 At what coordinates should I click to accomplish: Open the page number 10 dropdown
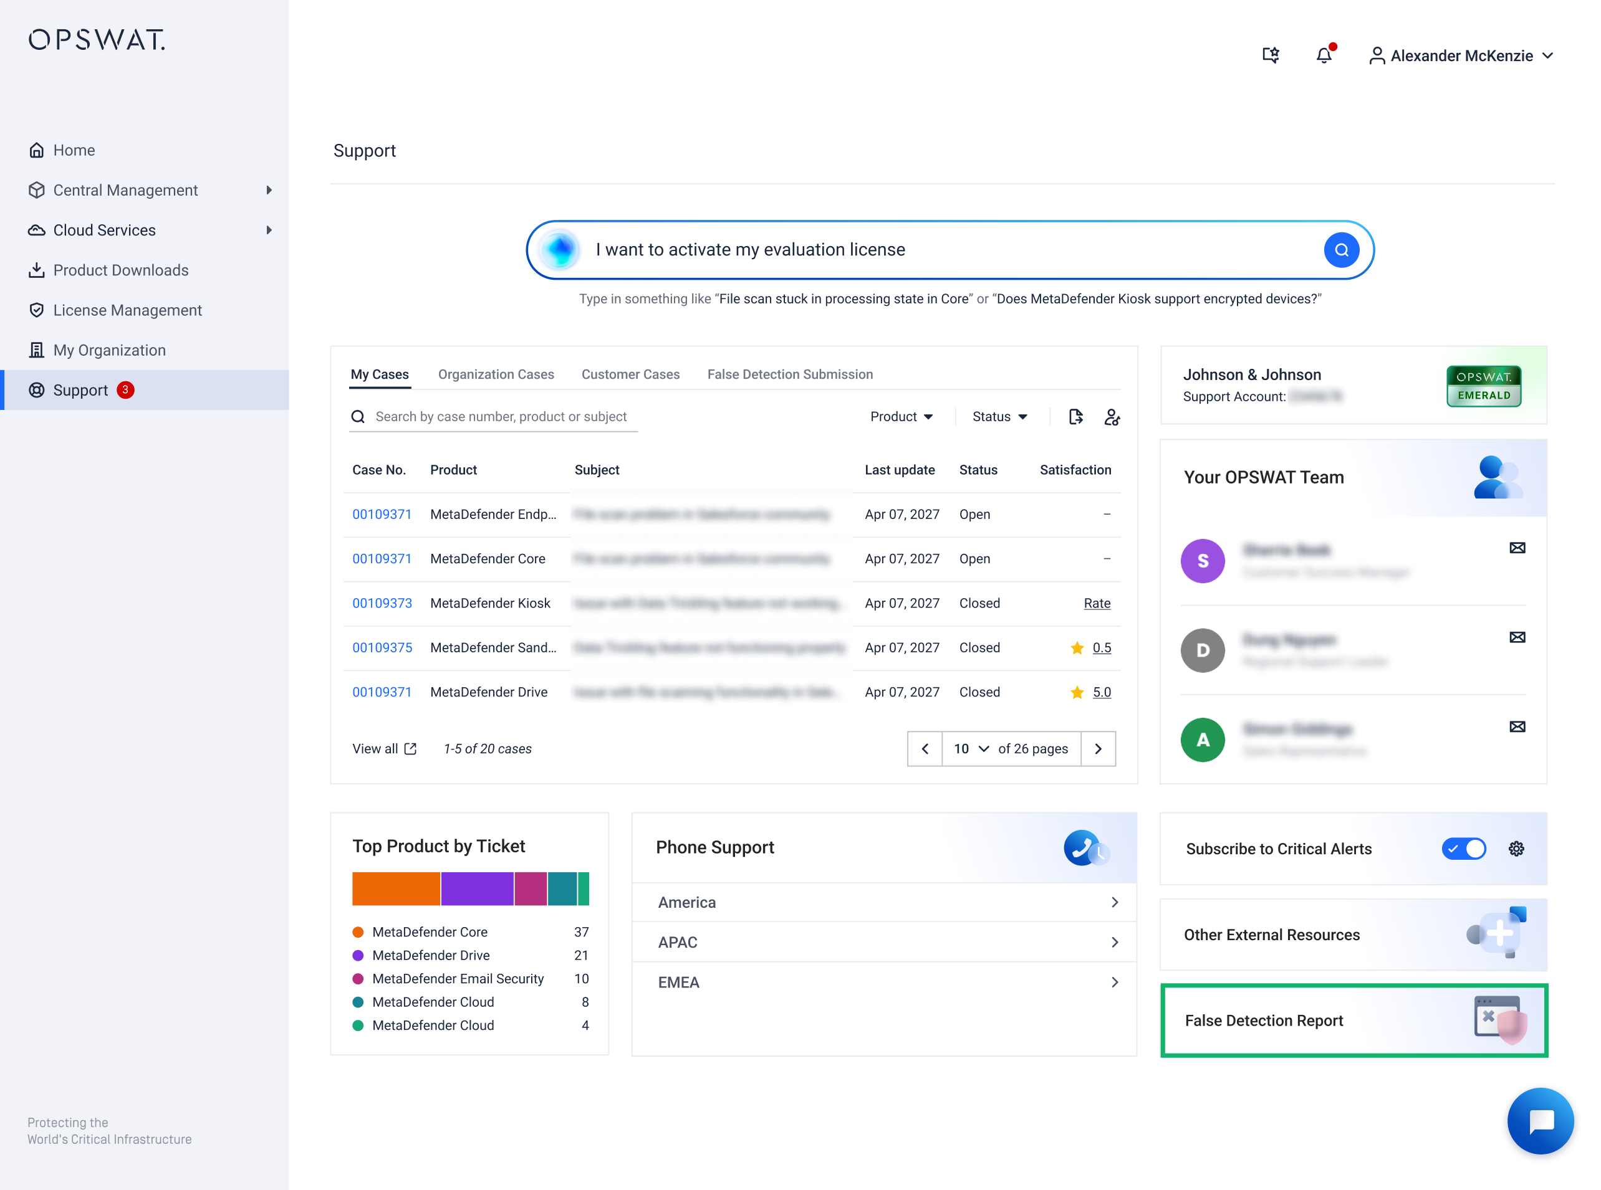pyautogui.click(x=971, y=748)
